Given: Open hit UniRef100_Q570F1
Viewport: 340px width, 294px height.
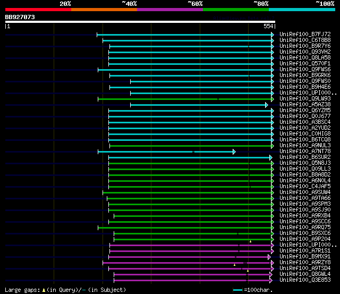Looking at the screenshot, I should [x=305, y=64].
